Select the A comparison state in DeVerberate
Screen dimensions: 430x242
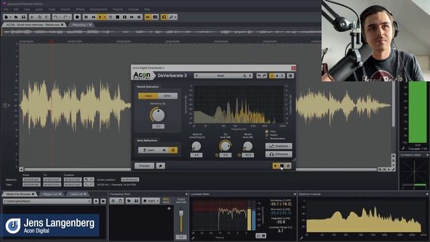(x=271, y=76)
